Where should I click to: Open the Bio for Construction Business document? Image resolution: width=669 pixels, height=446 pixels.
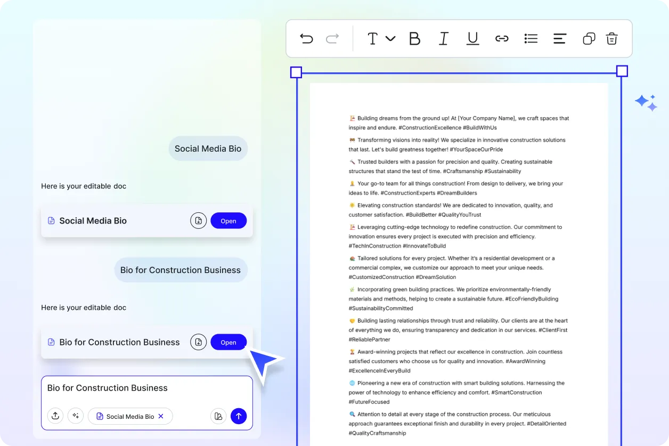(229, 342)
